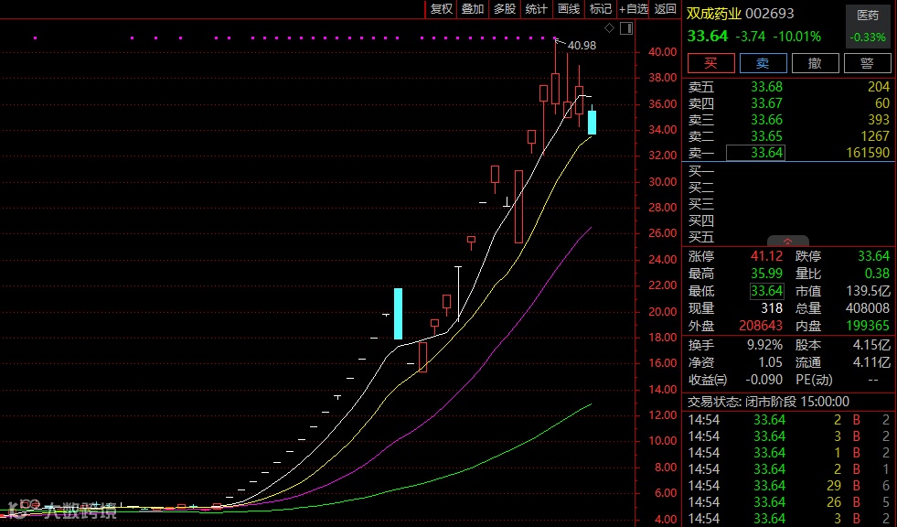The width and height of the screenshot is (897, 527).
Task: Click the boxed 最低 value 33.64
Action: (x=766, y=291)
